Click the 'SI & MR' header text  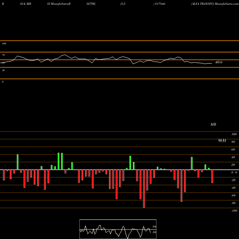click(x=25, y=4)
